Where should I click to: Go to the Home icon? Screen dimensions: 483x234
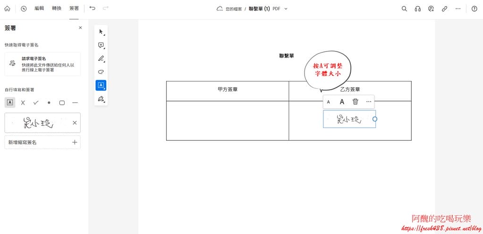click(x=8, y=8)
